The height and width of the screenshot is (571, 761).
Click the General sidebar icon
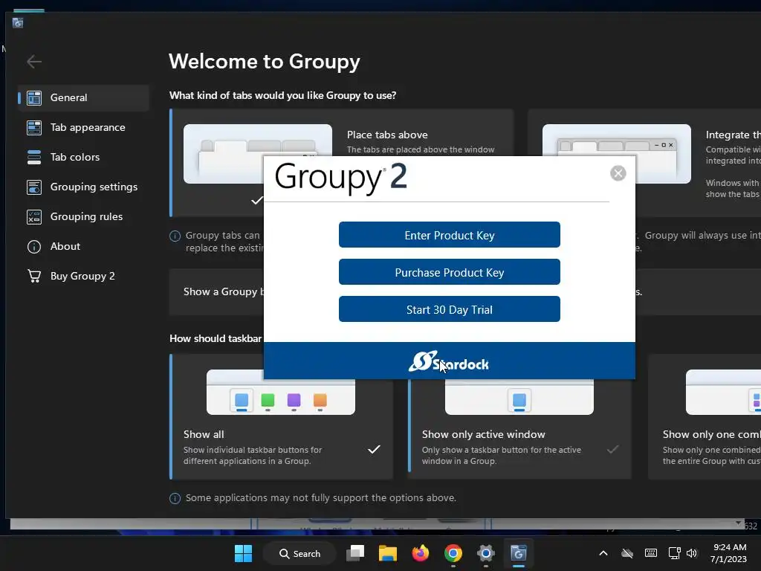(x=34, y=98)
